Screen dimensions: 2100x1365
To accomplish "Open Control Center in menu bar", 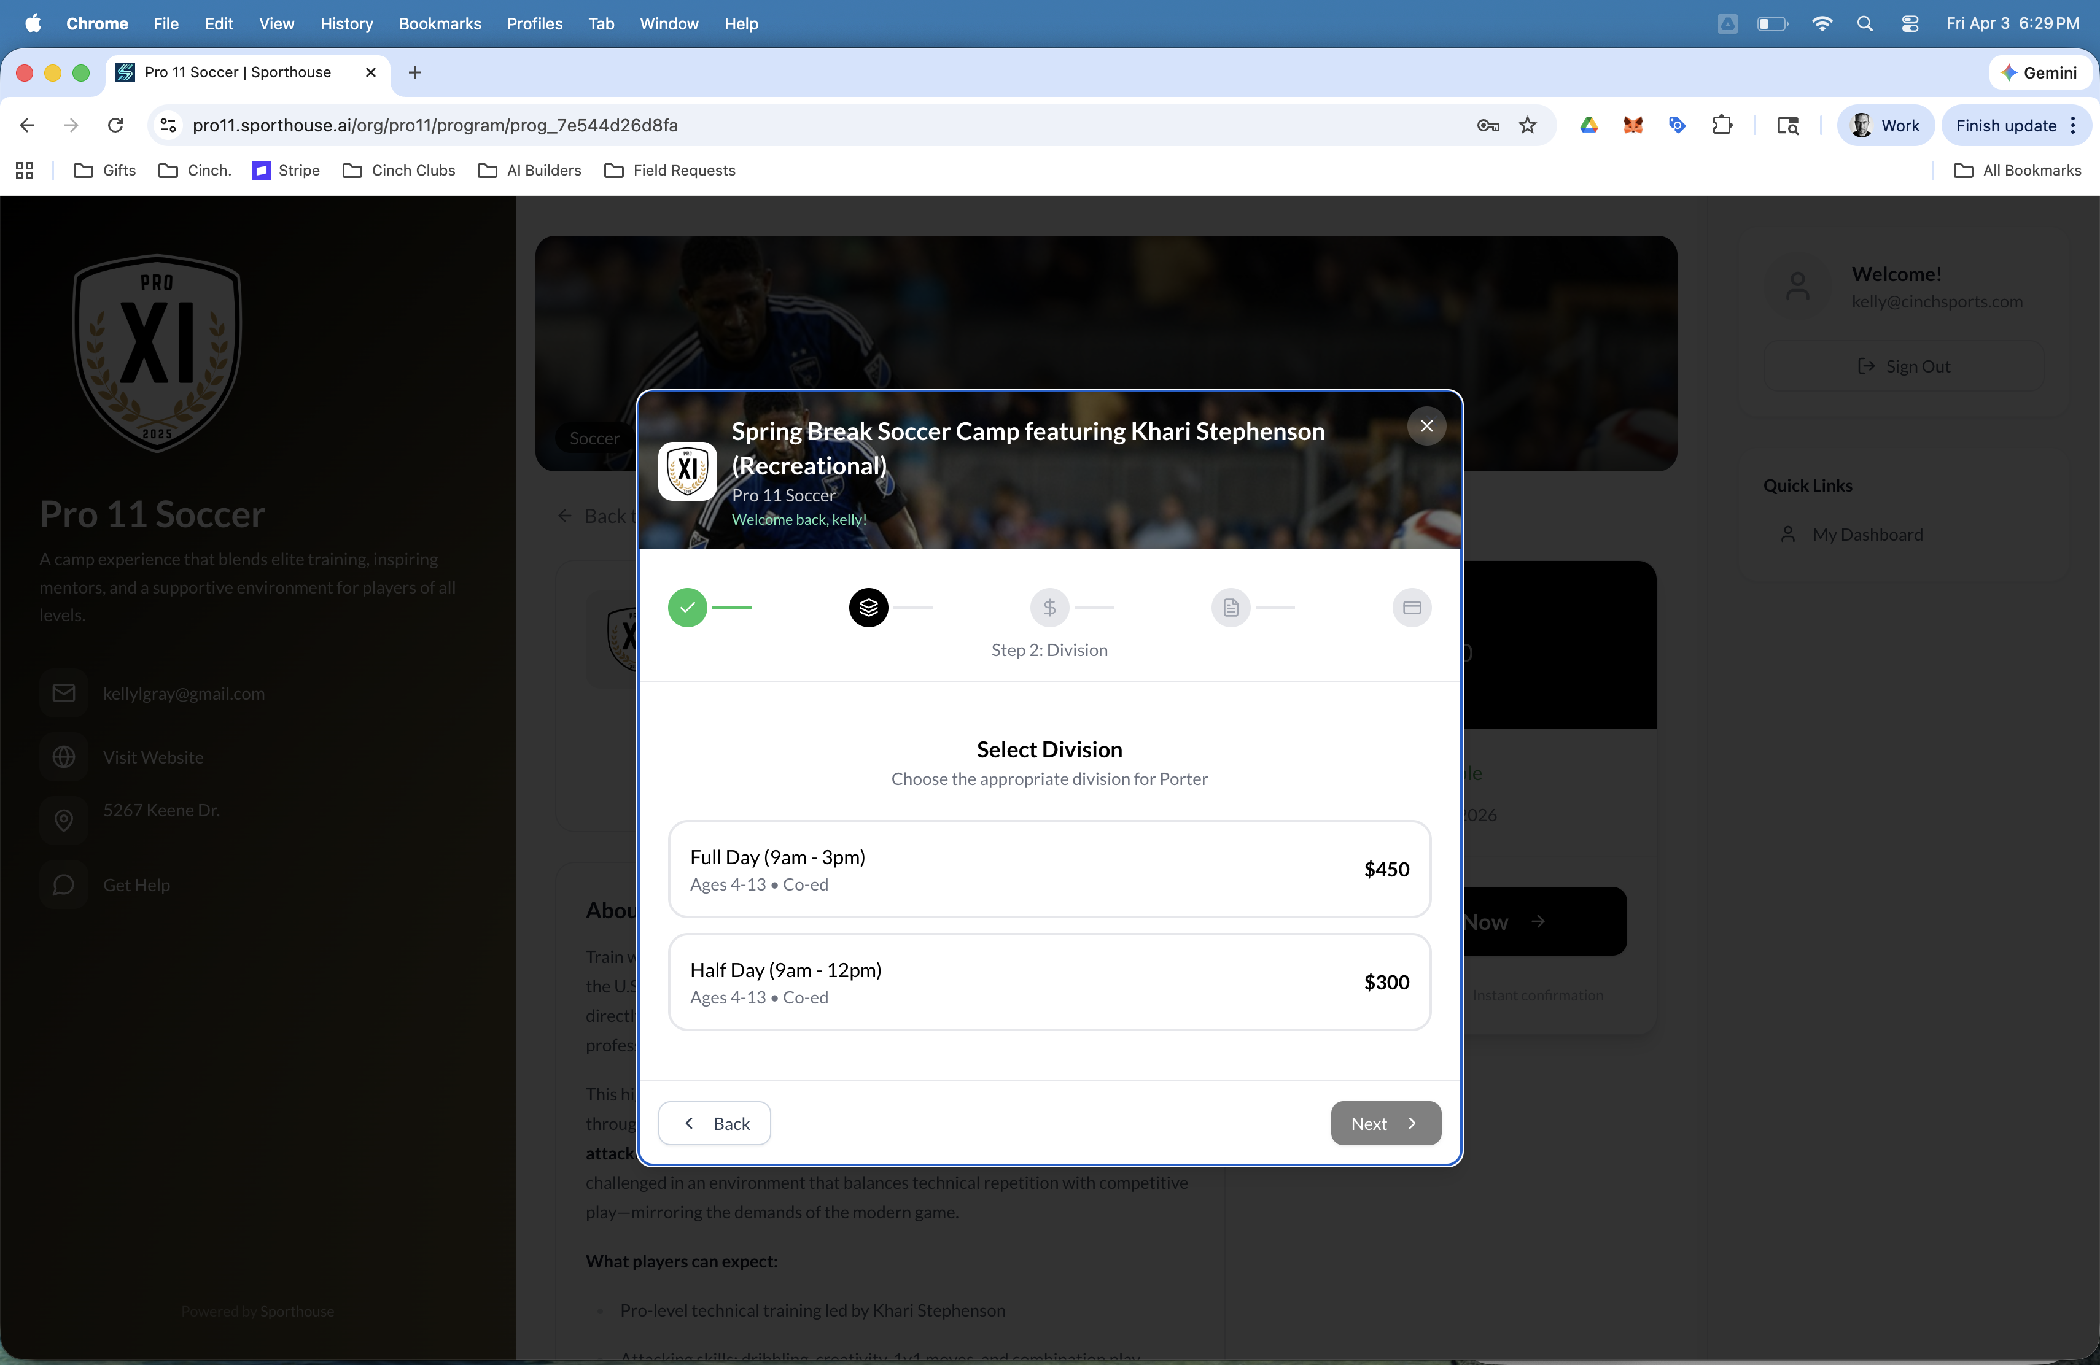I will (x=1910, y=24).
